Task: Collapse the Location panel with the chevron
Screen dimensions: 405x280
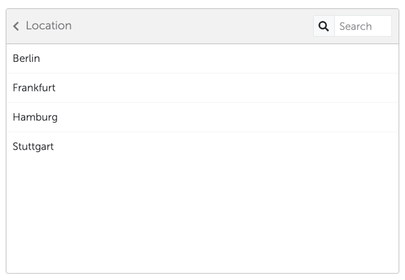Action: pyautogui.click(x=16, y=26)
